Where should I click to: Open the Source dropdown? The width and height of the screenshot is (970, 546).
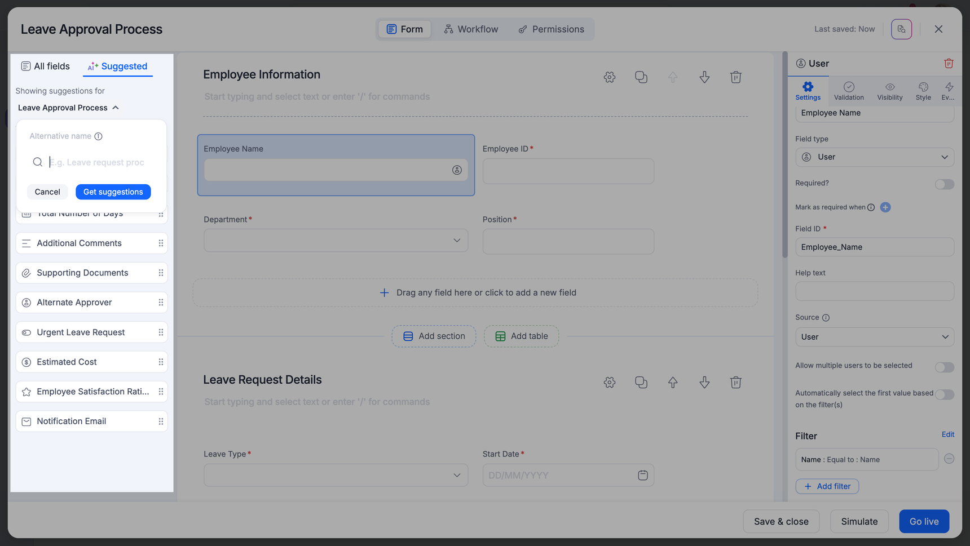(874, 337)
